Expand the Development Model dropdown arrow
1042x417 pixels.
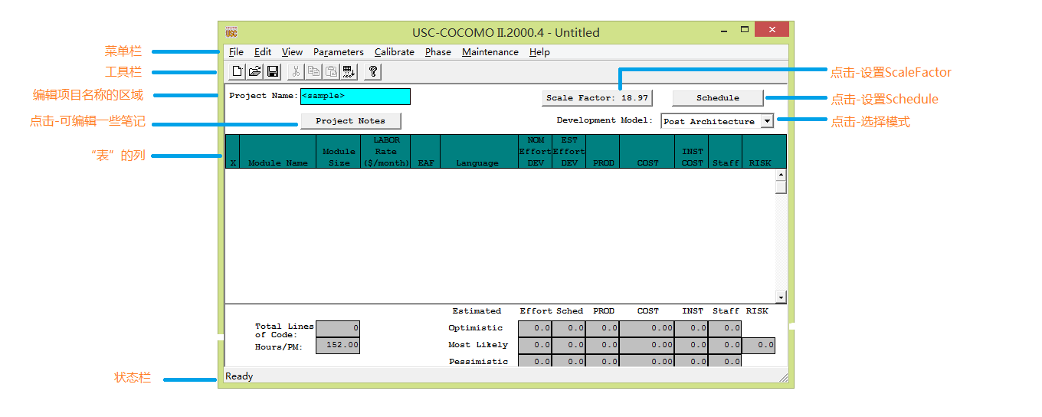pyautogui.click(x=767, y=122)
